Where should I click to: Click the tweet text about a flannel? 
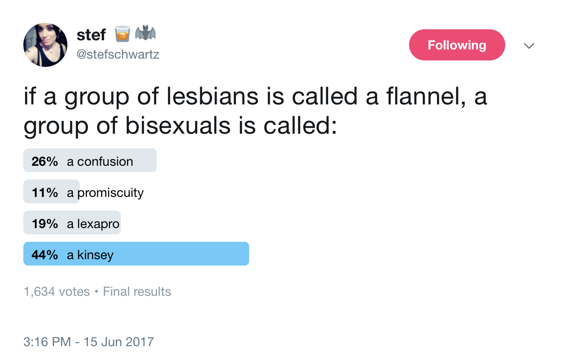[x=255, y=111]
